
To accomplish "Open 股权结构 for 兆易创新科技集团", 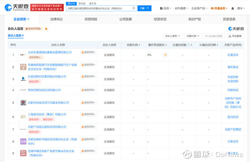I will [x=88, y=76].
